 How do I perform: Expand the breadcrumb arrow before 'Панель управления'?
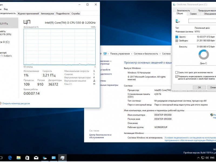108,54
